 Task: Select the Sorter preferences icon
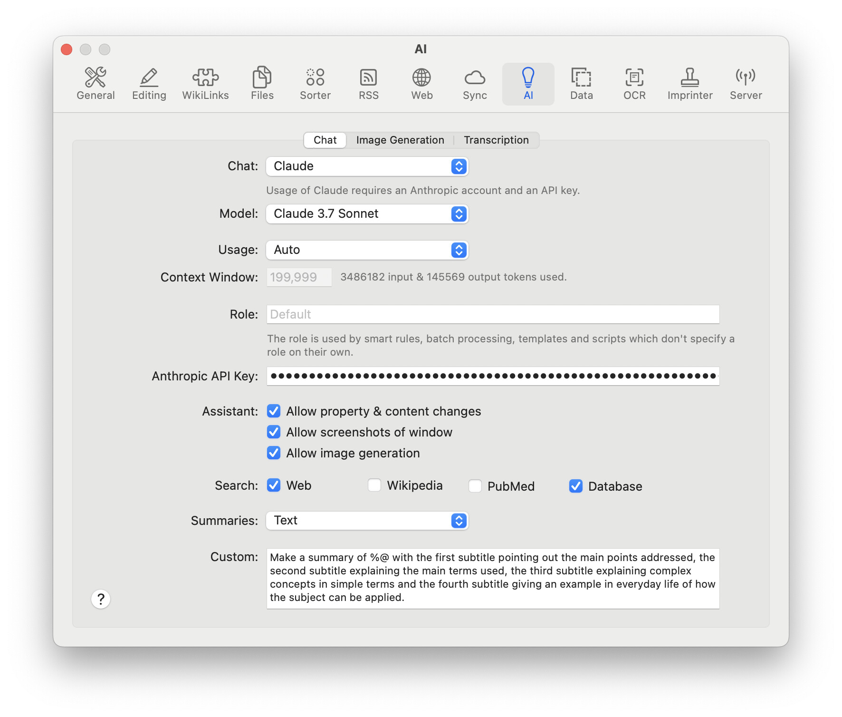[x=315, y=84]
